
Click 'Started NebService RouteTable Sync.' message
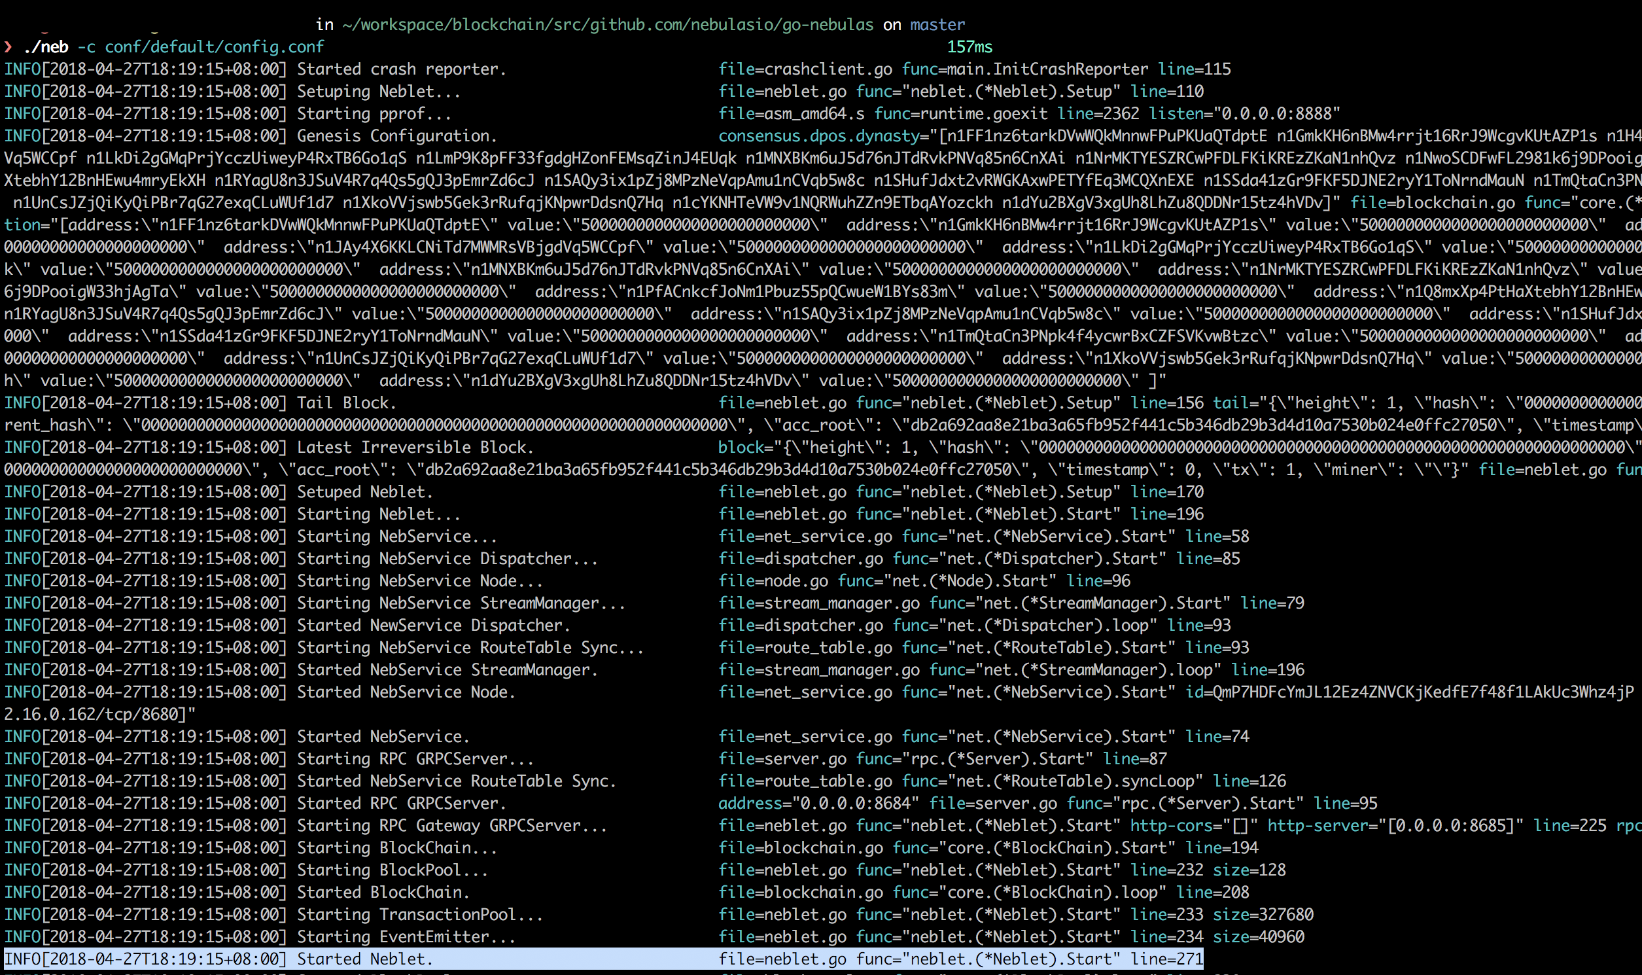click(x=457, y=781)
